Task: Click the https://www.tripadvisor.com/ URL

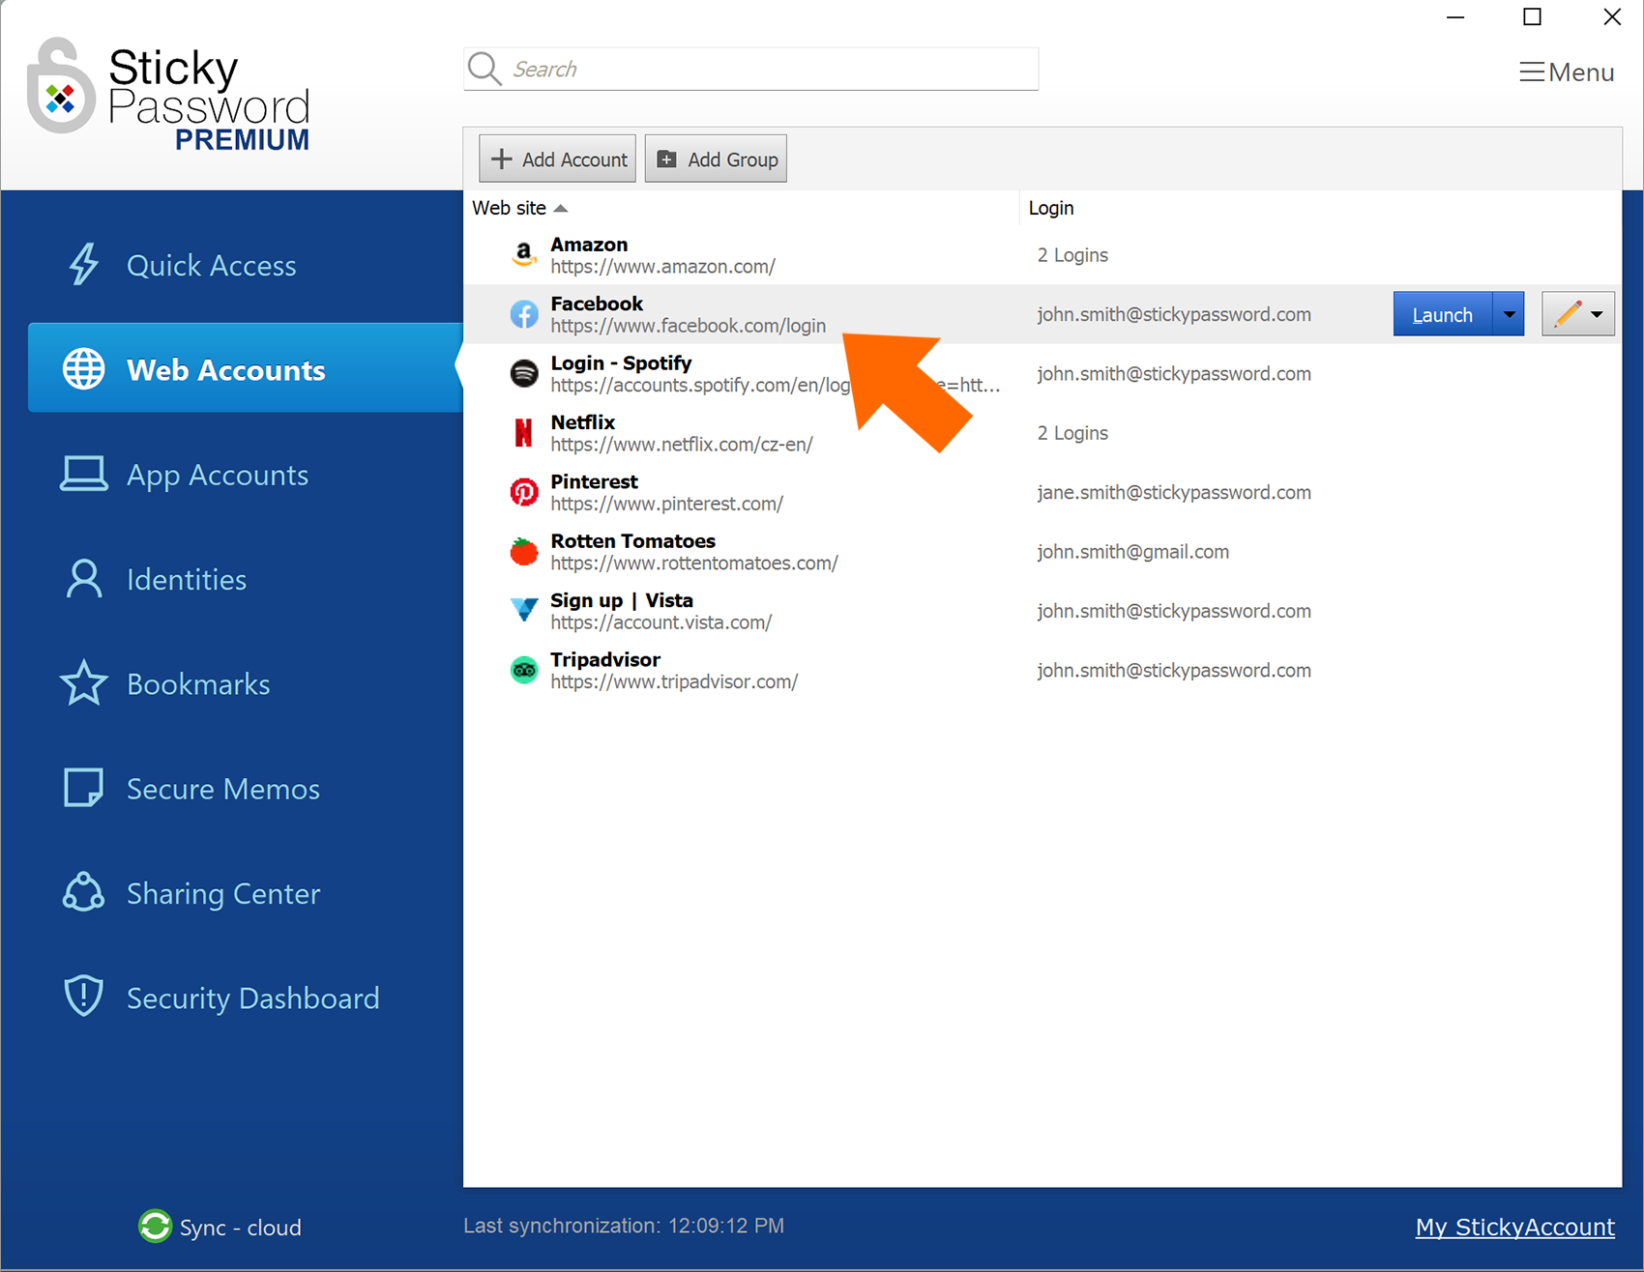Action: pos(674,681)
